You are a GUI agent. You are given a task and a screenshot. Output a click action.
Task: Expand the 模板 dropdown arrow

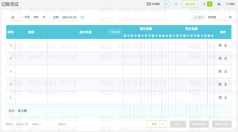coord(163,124)
